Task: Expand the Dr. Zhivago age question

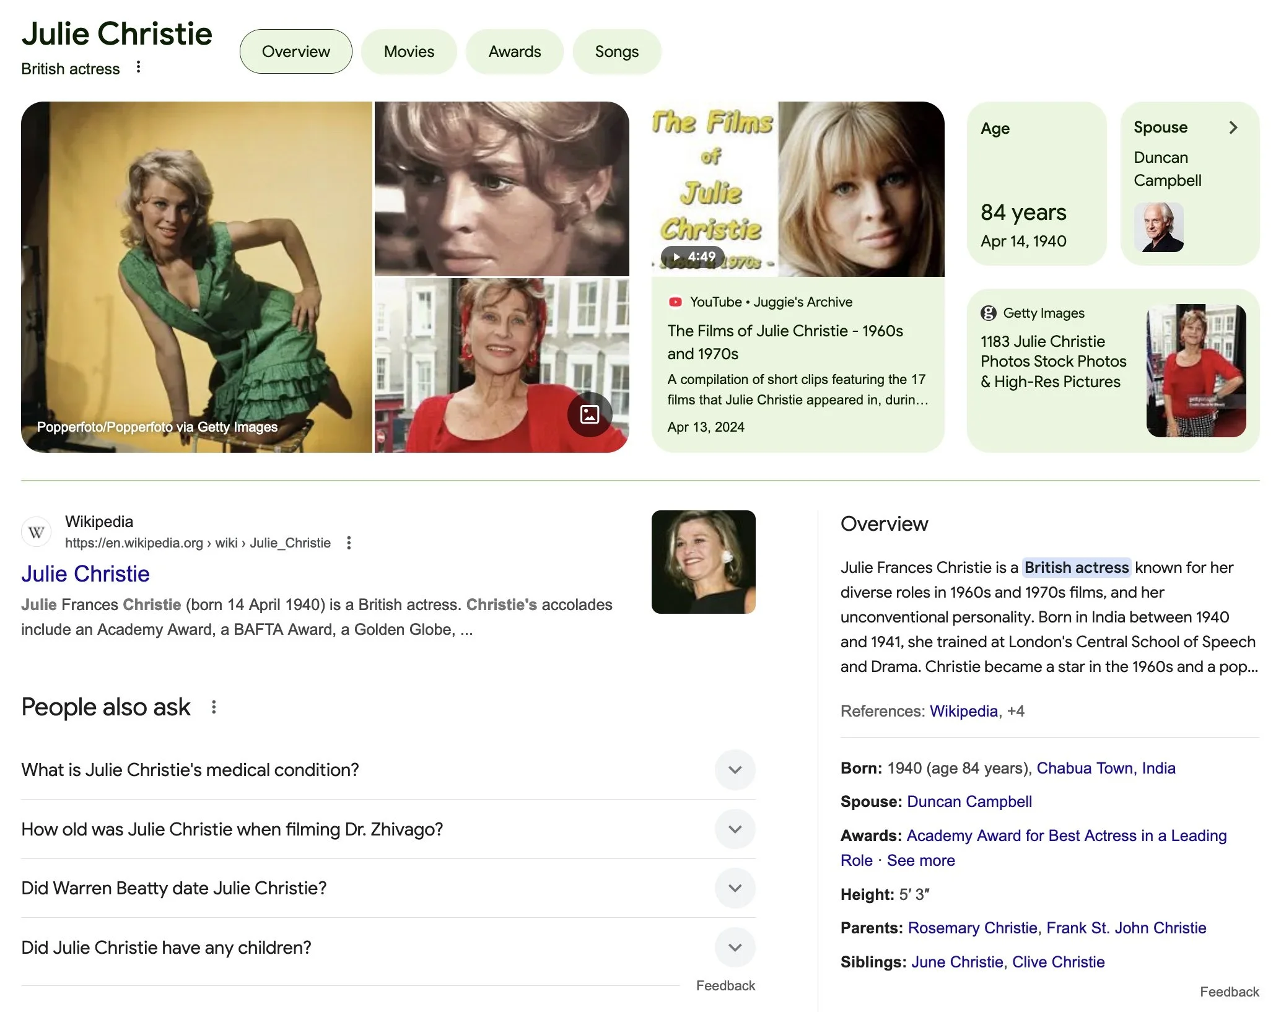Action: [735, 829]
